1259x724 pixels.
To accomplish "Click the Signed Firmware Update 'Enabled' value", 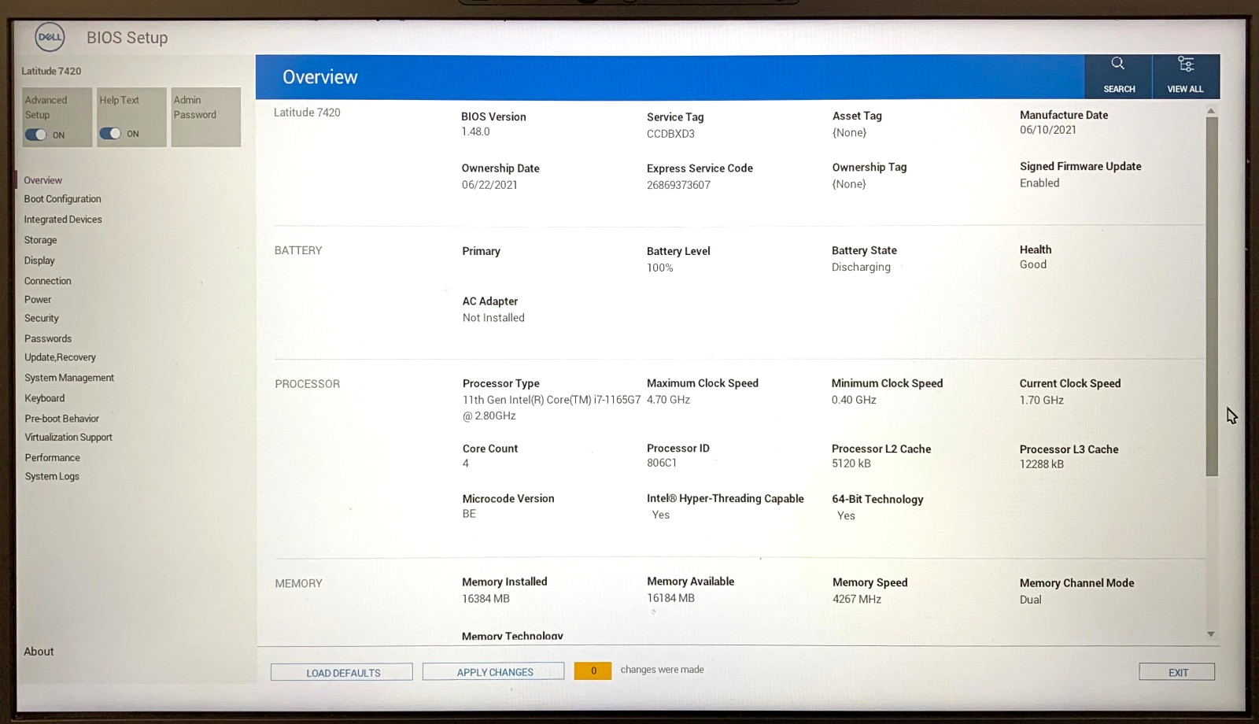I will pos(1039,183).
